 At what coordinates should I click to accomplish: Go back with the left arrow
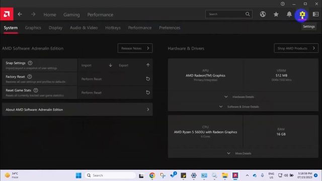20,14
